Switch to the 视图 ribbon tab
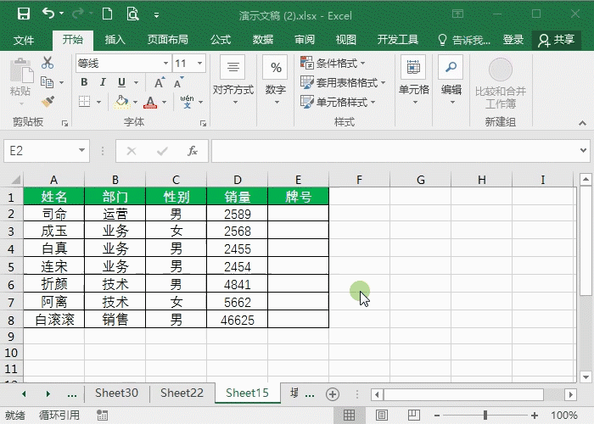The width and height of the screenshot is (594, 424). tap(346, 40)
